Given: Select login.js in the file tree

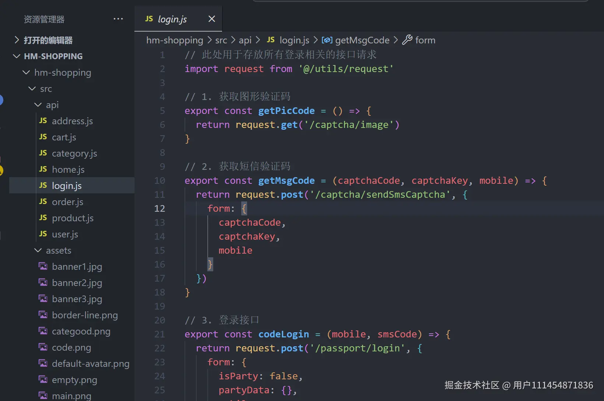Looking at the screenshot, I should [x=67, y=186].
